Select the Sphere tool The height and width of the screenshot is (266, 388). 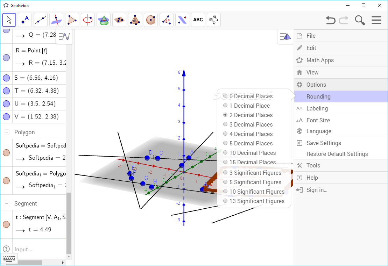[151, 20]
